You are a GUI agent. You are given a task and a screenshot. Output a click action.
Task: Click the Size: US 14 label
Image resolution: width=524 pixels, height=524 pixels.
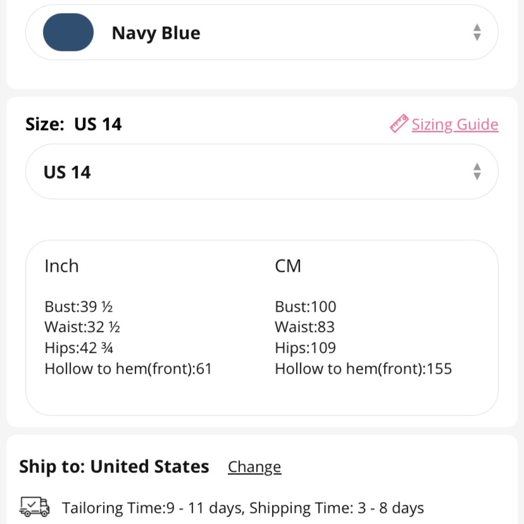click(x=73, y=124)
